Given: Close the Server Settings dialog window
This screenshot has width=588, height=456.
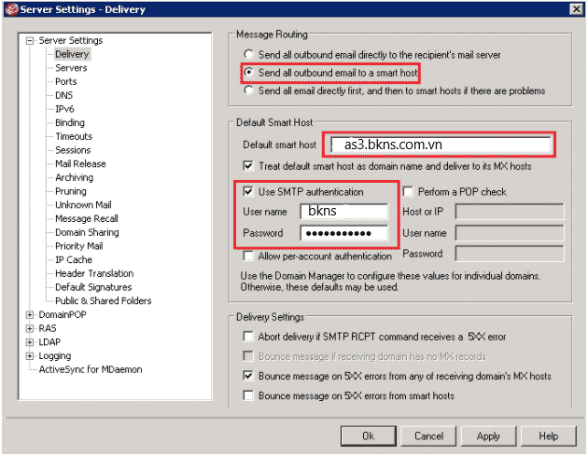Looking at the screenshot, I should pyautogui.click(x=577, y=9).
